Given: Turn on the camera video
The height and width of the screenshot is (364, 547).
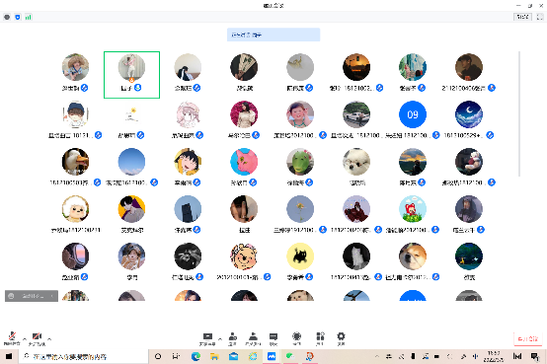Looking at the screenshot, I should coord(37,337).
